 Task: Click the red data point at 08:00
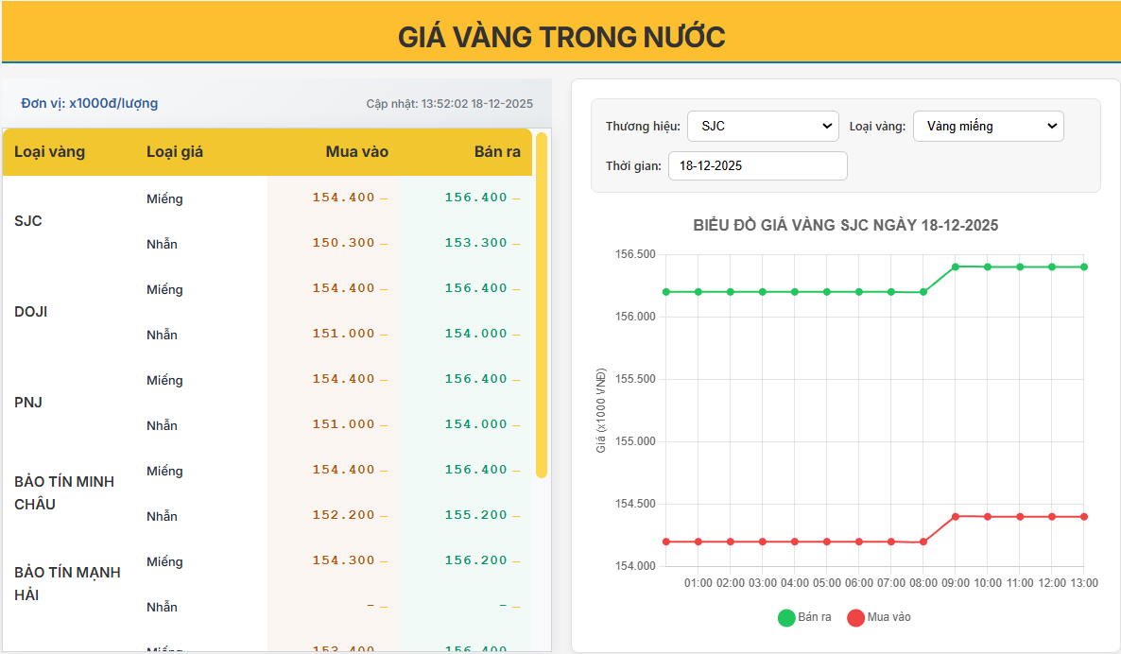[922, 542]
